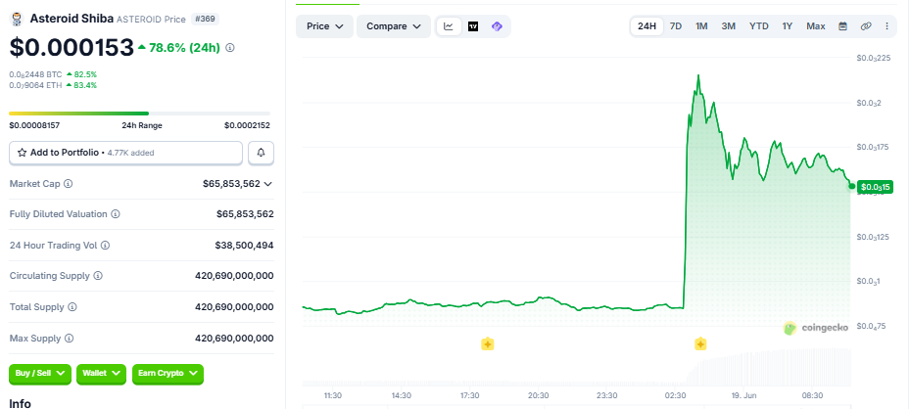The width and height of the screenshot is (910, 409).
Task: Select the Max time range tab
Action: [x=815, y=26]
